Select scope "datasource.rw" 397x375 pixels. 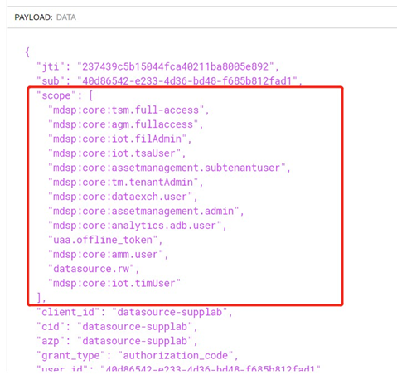click(94, 269)
